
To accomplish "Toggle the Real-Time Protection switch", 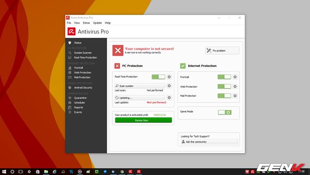I will coord(158,77).
